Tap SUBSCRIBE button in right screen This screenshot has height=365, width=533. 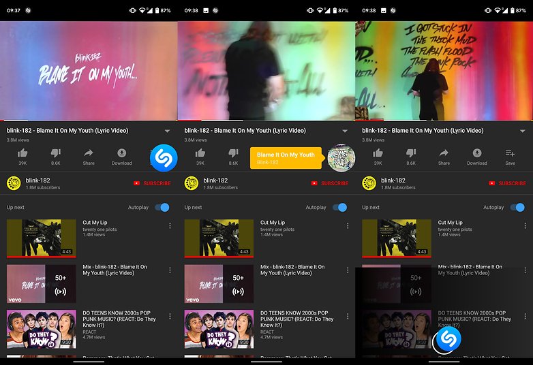coord(508,183)
